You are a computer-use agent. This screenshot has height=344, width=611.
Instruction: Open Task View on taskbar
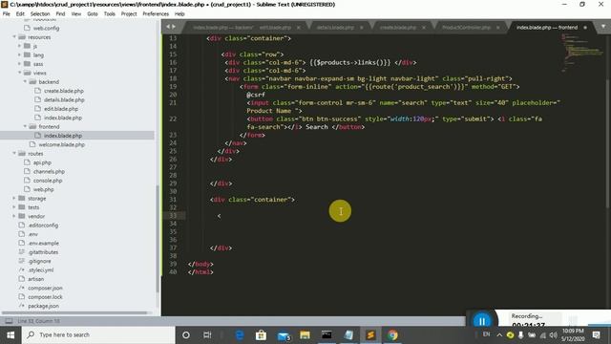click(207, 335)
